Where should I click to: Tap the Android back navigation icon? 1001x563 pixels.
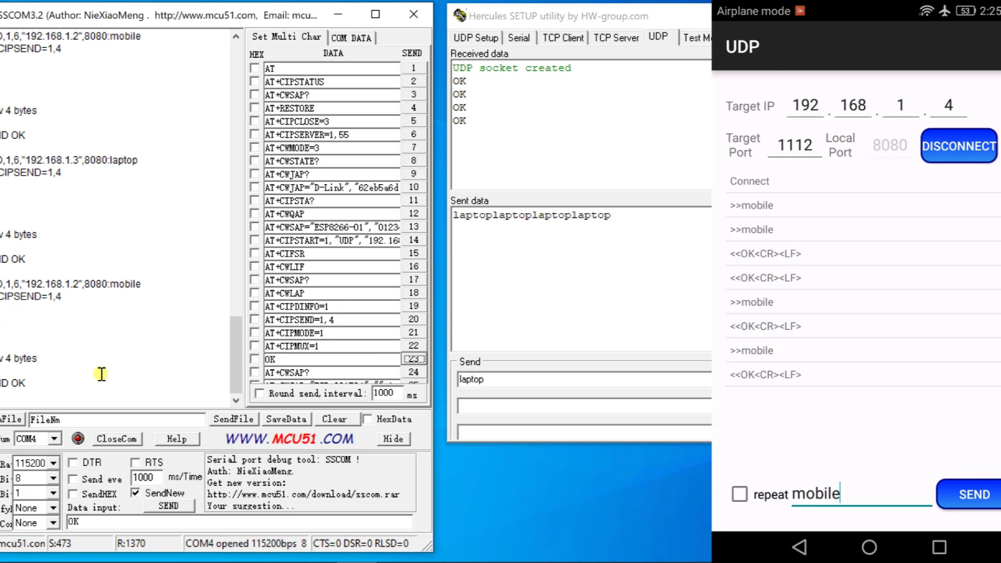pos(799,547)
